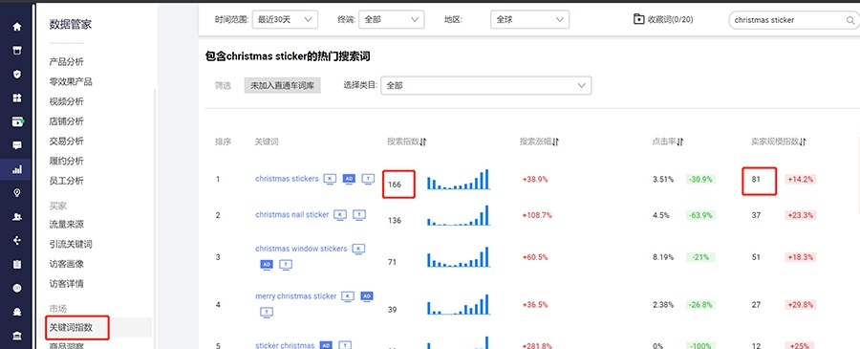Open the shield icon in left rail
Screen dimensions: 860x349
click(x=17, y=74)
